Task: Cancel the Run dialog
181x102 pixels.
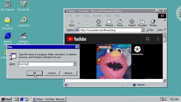Action: click(x=52, y=73)
